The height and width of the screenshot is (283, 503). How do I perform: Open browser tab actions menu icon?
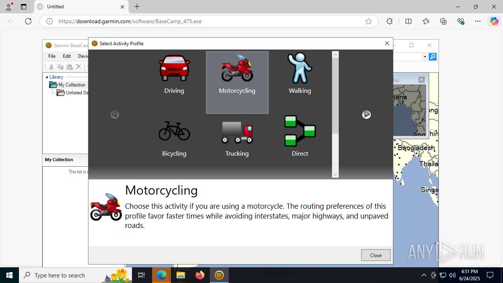click(x=24, y=7)
